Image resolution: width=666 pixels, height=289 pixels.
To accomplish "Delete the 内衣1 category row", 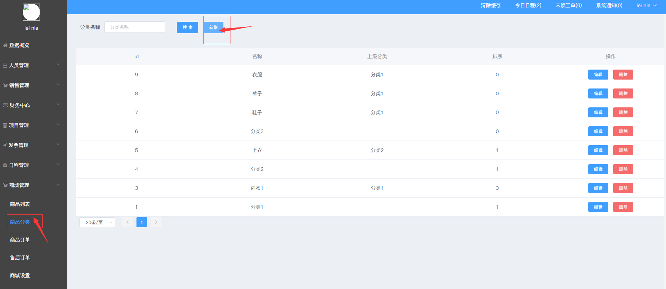I will (623, 188).
